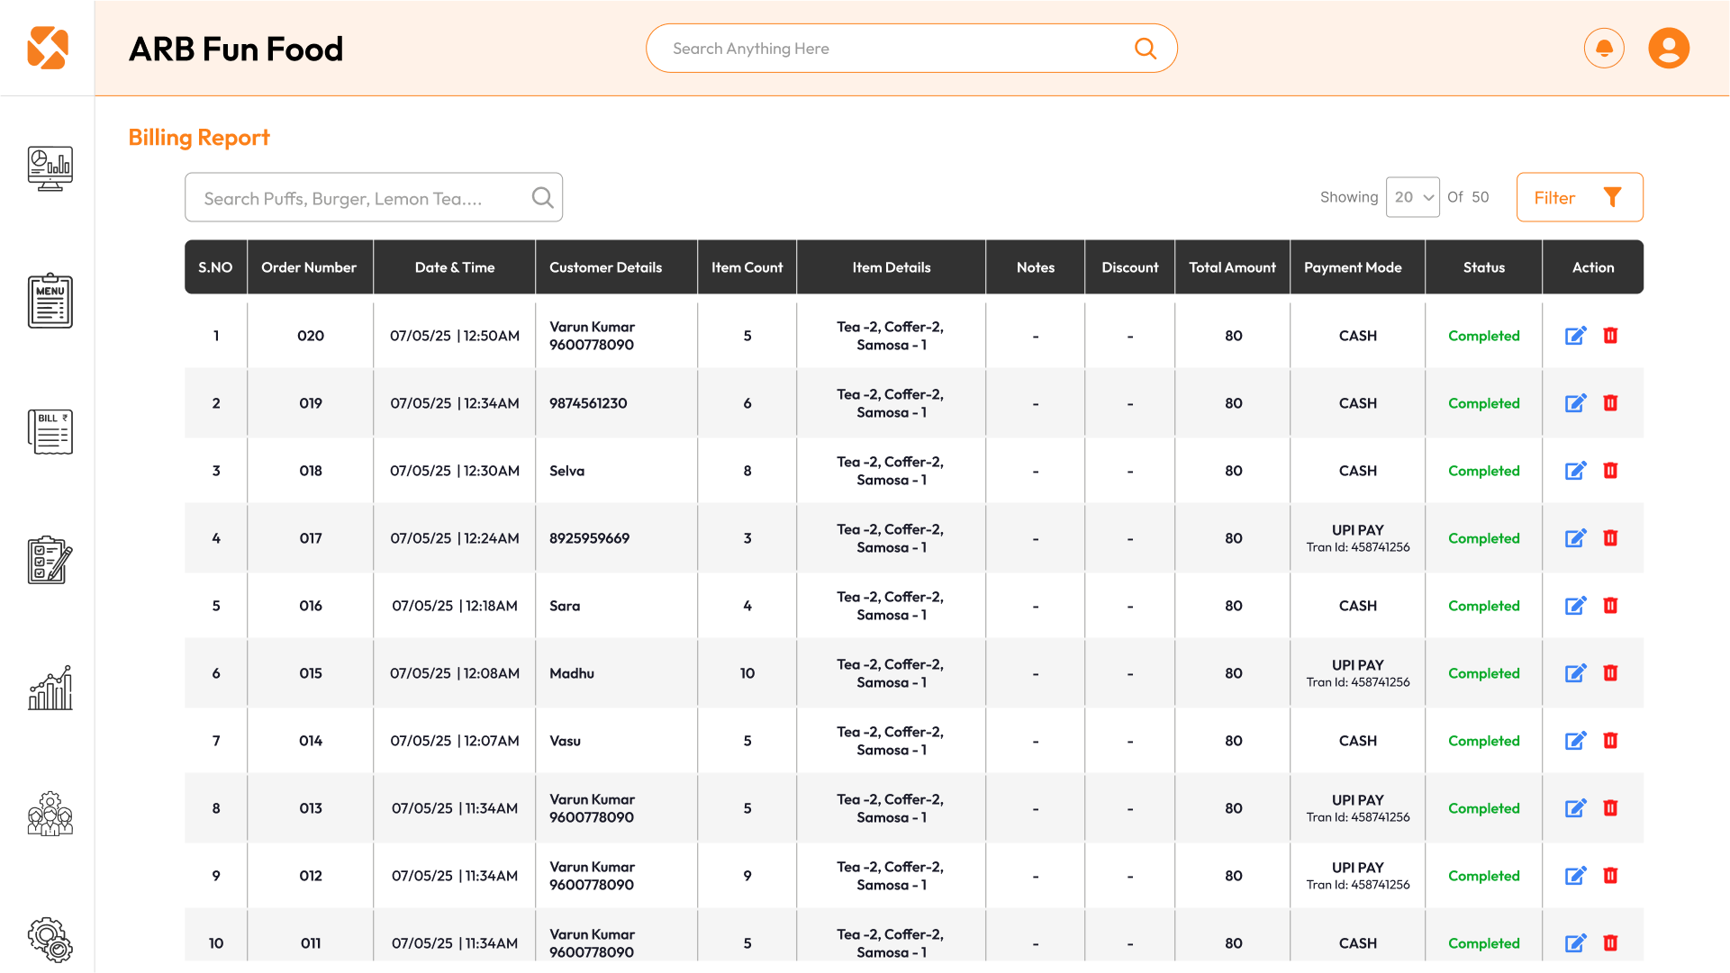Click the S.NO column header
1730x973 pixels.
[x=215, y=267]
